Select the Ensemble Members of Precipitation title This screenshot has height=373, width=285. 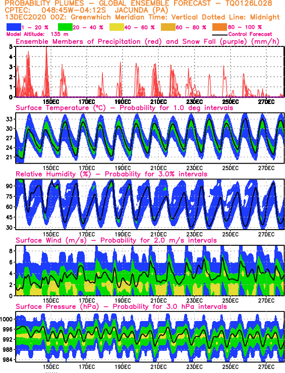[147, 42]
